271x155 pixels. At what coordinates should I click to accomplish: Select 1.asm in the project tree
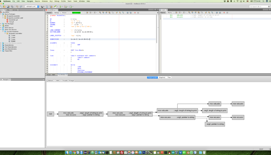click(x=13, y=35)
